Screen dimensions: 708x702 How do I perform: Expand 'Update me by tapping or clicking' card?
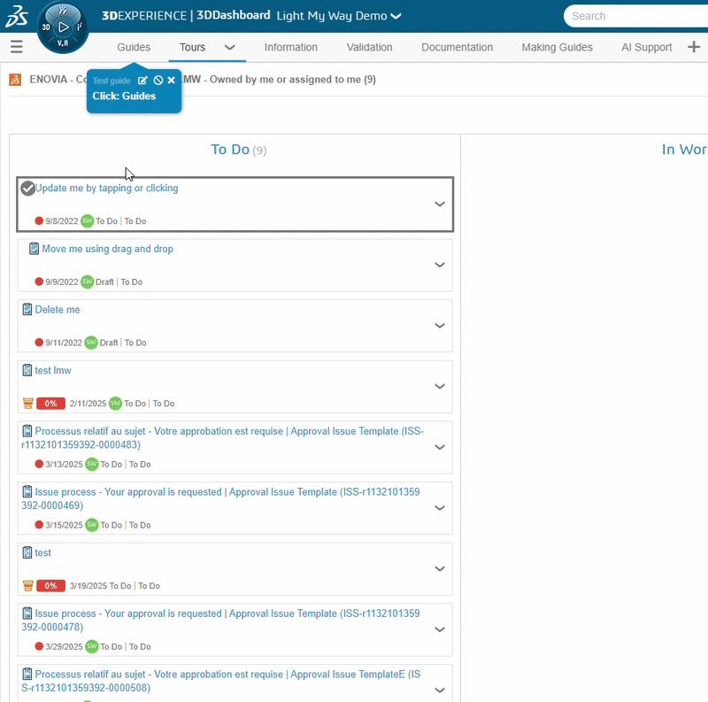pyautogui.click(x=440, y=204)
